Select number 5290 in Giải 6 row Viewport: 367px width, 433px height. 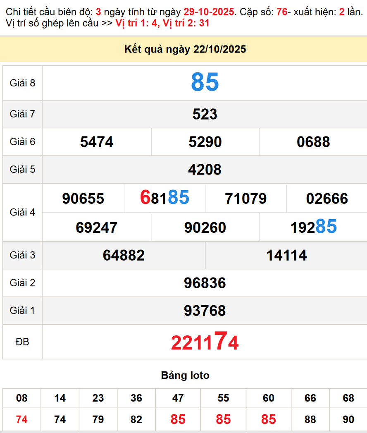[x=205, y=142]
